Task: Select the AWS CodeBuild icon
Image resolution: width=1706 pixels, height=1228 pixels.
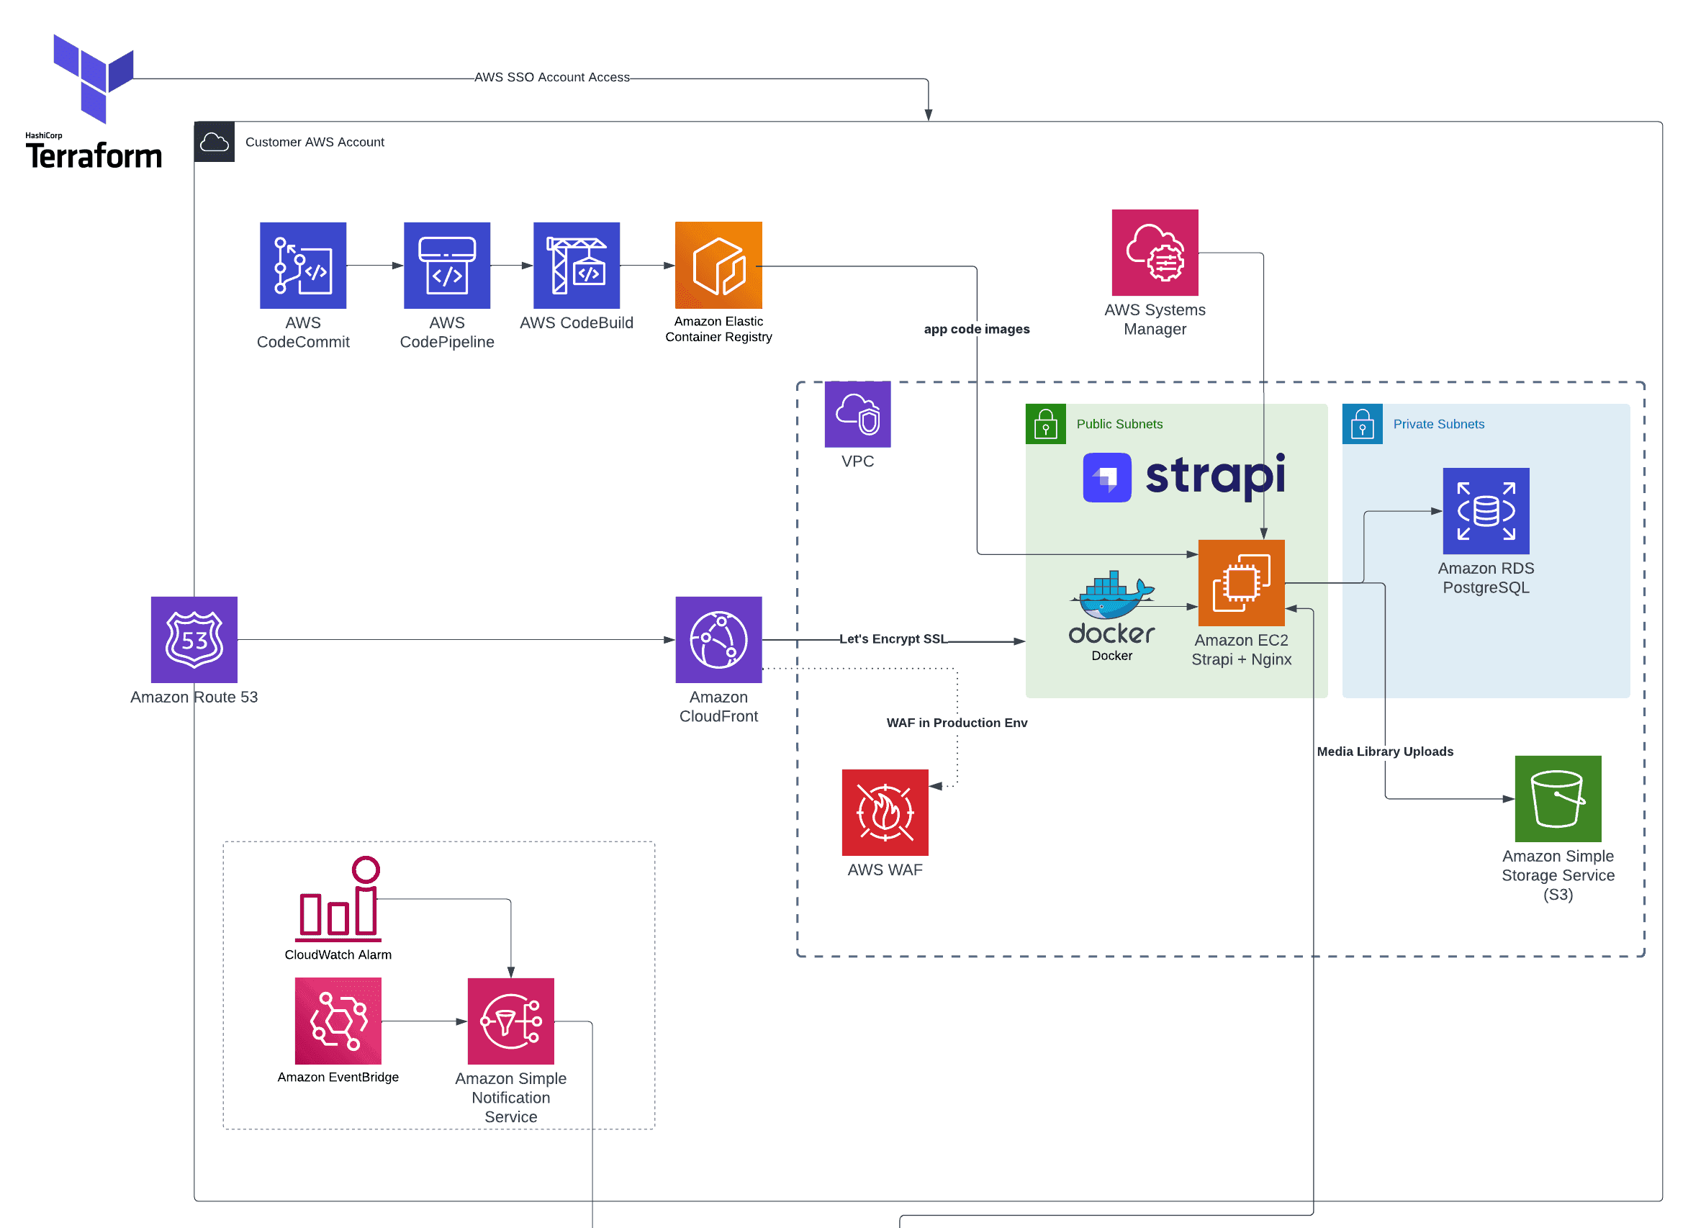Action: pos(576,265)
